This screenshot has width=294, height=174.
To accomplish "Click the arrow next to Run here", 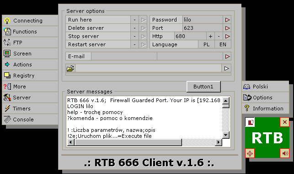I will pos(143,20).
